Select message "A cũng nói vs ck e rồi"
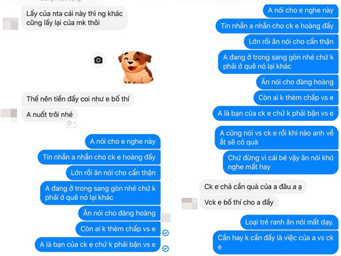The height and width of the screenshot is (256, 341). (276, 138)
